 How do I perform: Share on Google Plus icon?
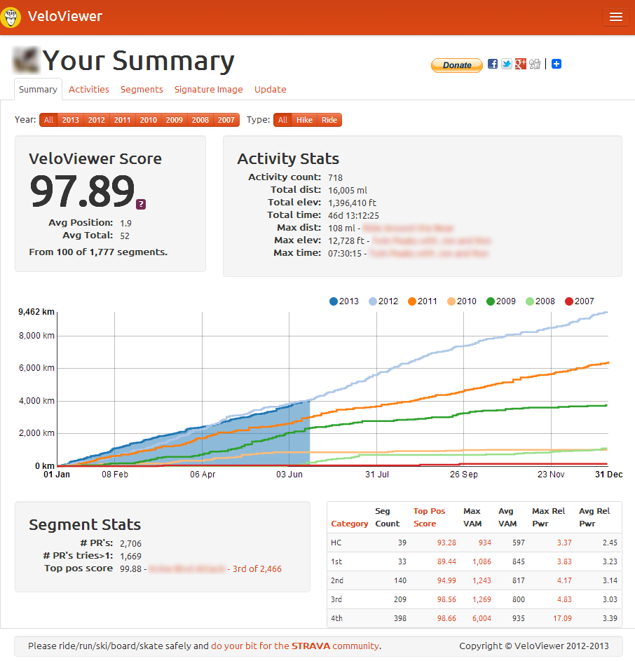click(520, 64)
